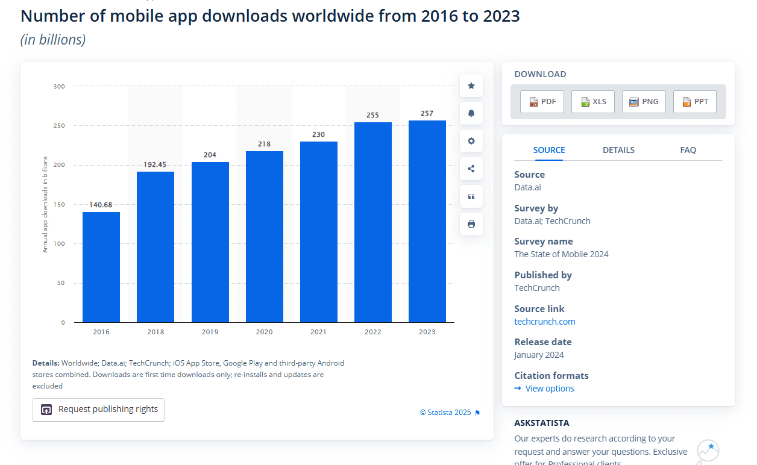This screenshot has height=465, width=757.
Task: Click the share statistic icon
Action: tap(471, 169)
